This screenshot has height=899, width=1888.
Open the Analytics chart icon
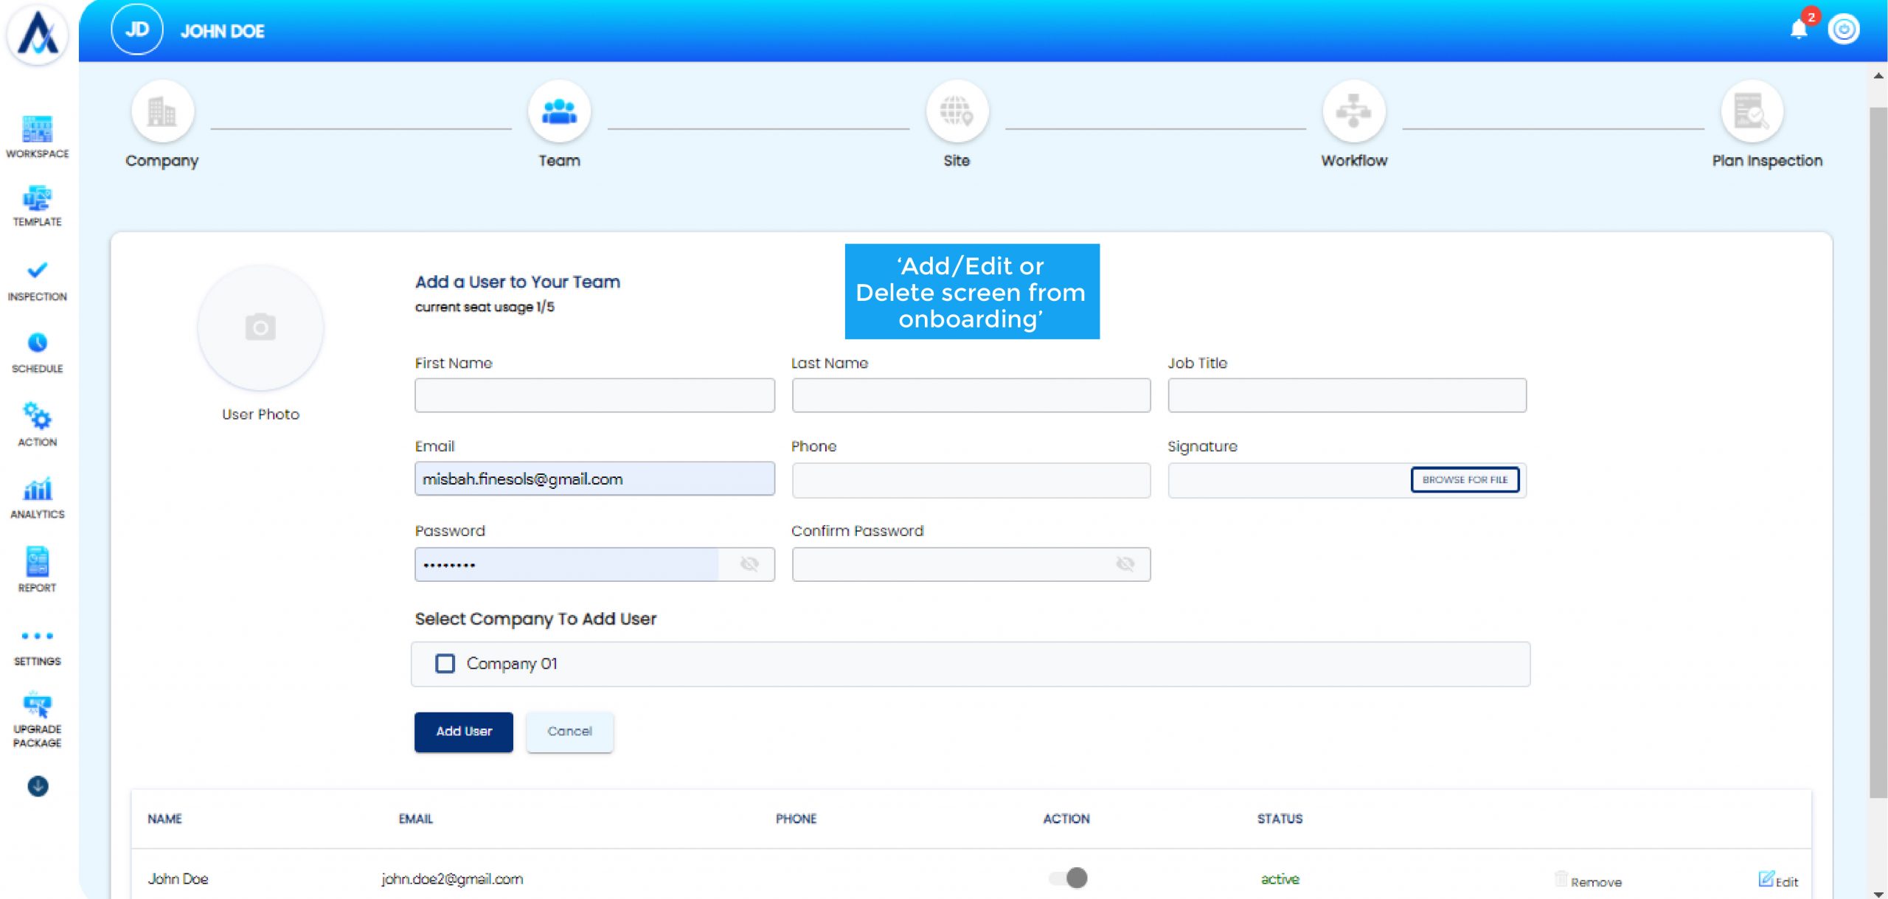tap(37, 489)
